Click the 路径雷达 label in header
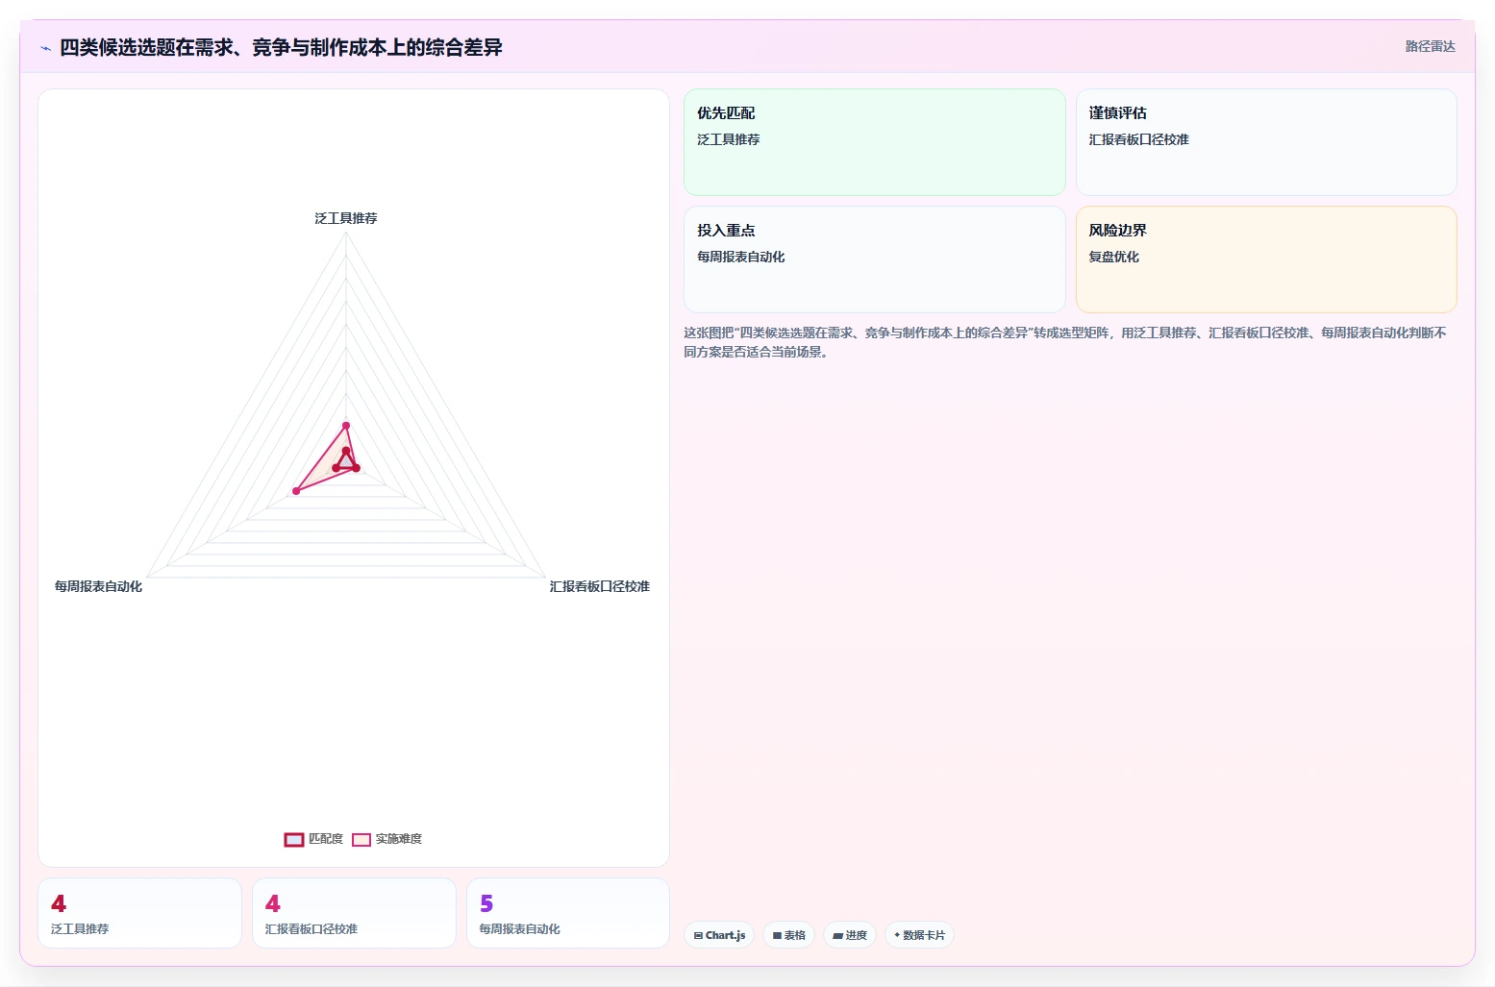 1430,46
